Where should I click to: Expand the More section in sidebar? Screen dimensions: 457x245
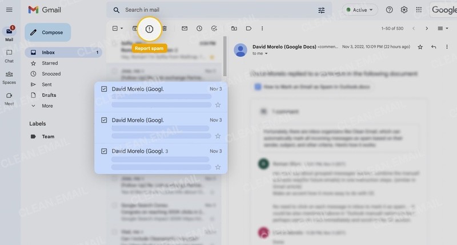[47, 106]
